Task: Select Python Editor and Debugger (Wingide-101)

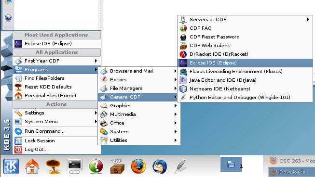Action: [245, 98]
